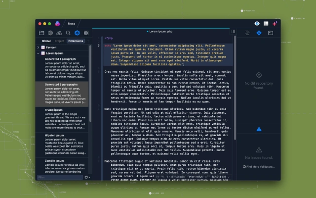Select the Generated 1 paragraph clip
This screenshot has width=316, height=198.
point(62,68)
